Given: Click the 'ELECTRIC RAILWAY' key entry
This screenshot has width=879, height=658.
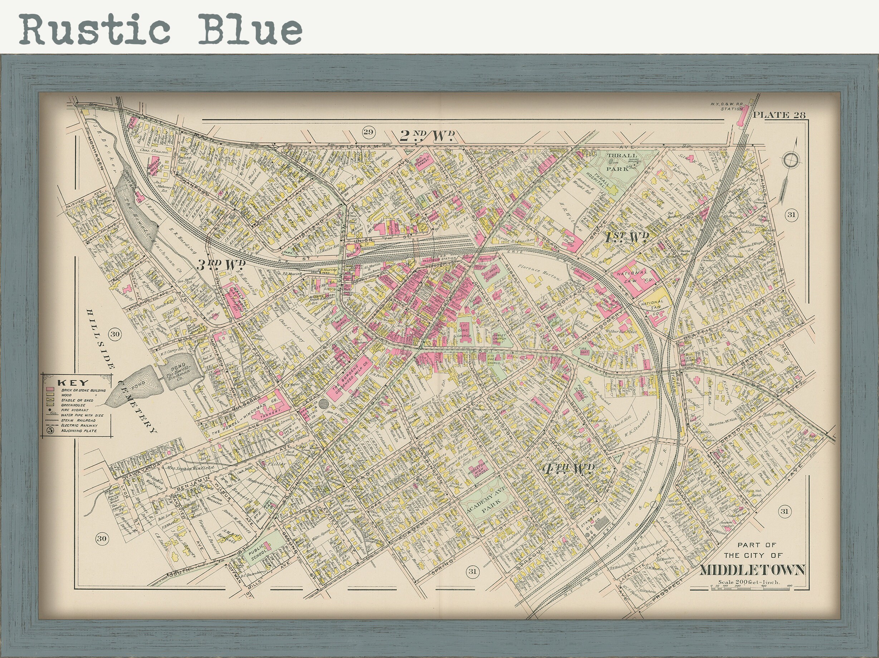Looking at the screenshot, I should (x=78, y=425).
